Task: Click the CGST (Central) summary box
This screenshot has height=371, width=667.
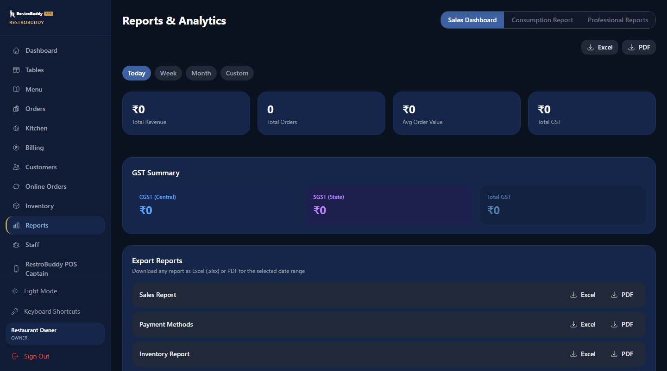Action: (x=215, y=205)
